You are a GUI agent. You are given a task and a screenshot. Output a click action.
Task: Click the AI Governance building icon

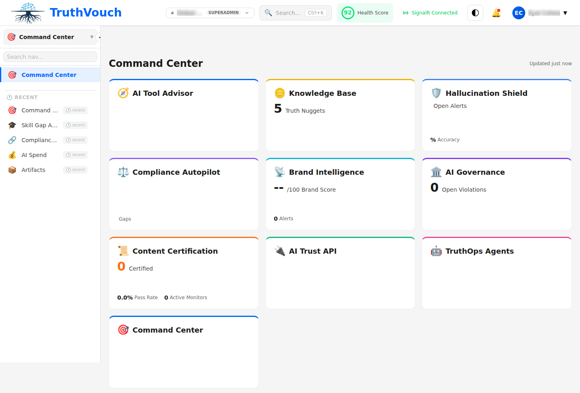(436, 172)
